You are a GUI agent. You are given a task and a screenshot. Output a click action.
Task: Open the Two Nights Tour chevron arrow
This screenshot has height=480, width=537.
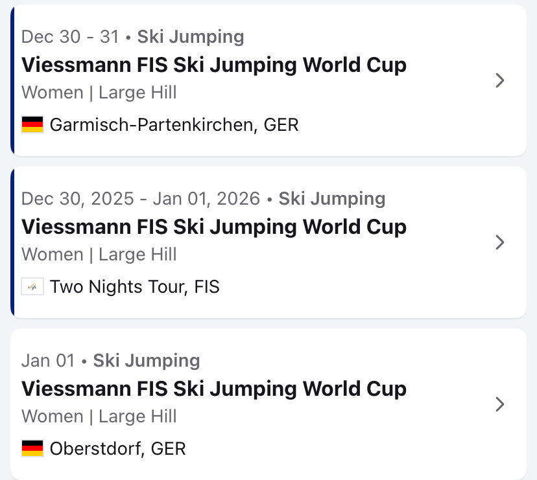point(499,242)
